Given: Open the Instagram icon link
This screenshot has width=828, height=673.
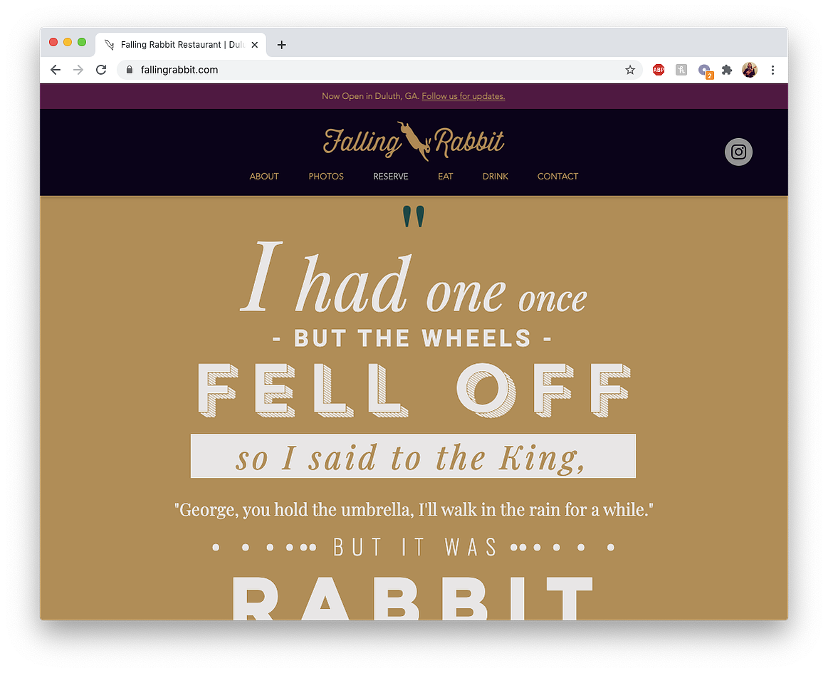Looking at the screenshot, I should pyautogui.click(x=738, y=152).
